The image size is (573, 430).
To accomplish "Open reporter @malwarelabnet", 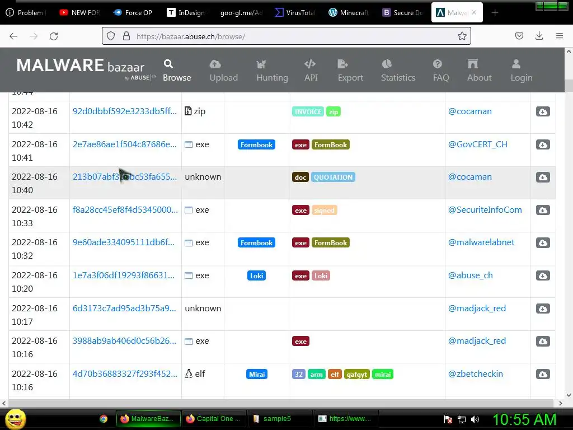I will pos(481,242).
